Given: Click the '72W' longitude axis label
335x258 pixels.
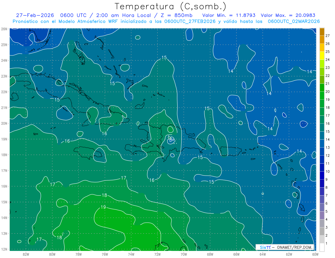Looking at the screenshot, I should (157, 254).
